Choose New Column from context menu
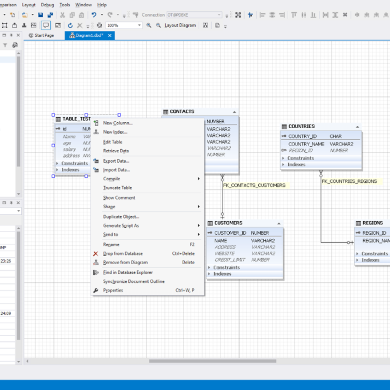This screenshot has height=390, width=390. pos(148,123)
